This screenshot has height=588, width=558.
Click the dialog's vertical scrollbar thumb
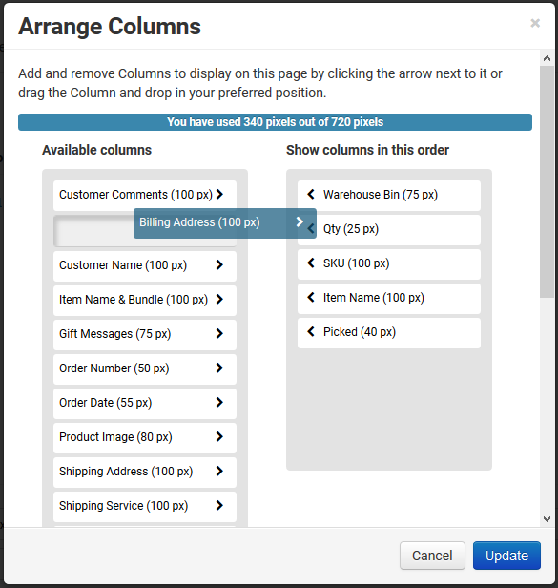click(x=547, y=182)
